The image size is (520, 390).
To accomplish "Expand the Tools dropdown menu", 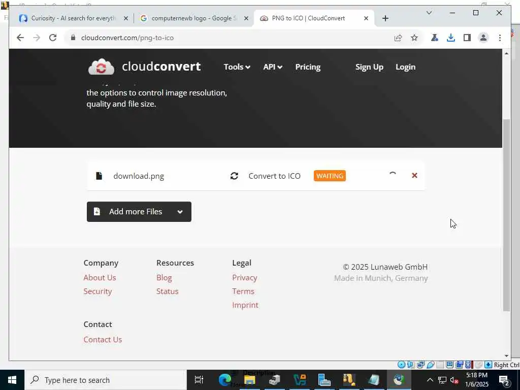I will [237, 67].
